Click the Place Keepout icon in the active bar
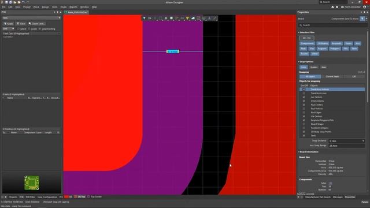Image resolution: width=370 pixels, height=208 pixels. point(198,18)
